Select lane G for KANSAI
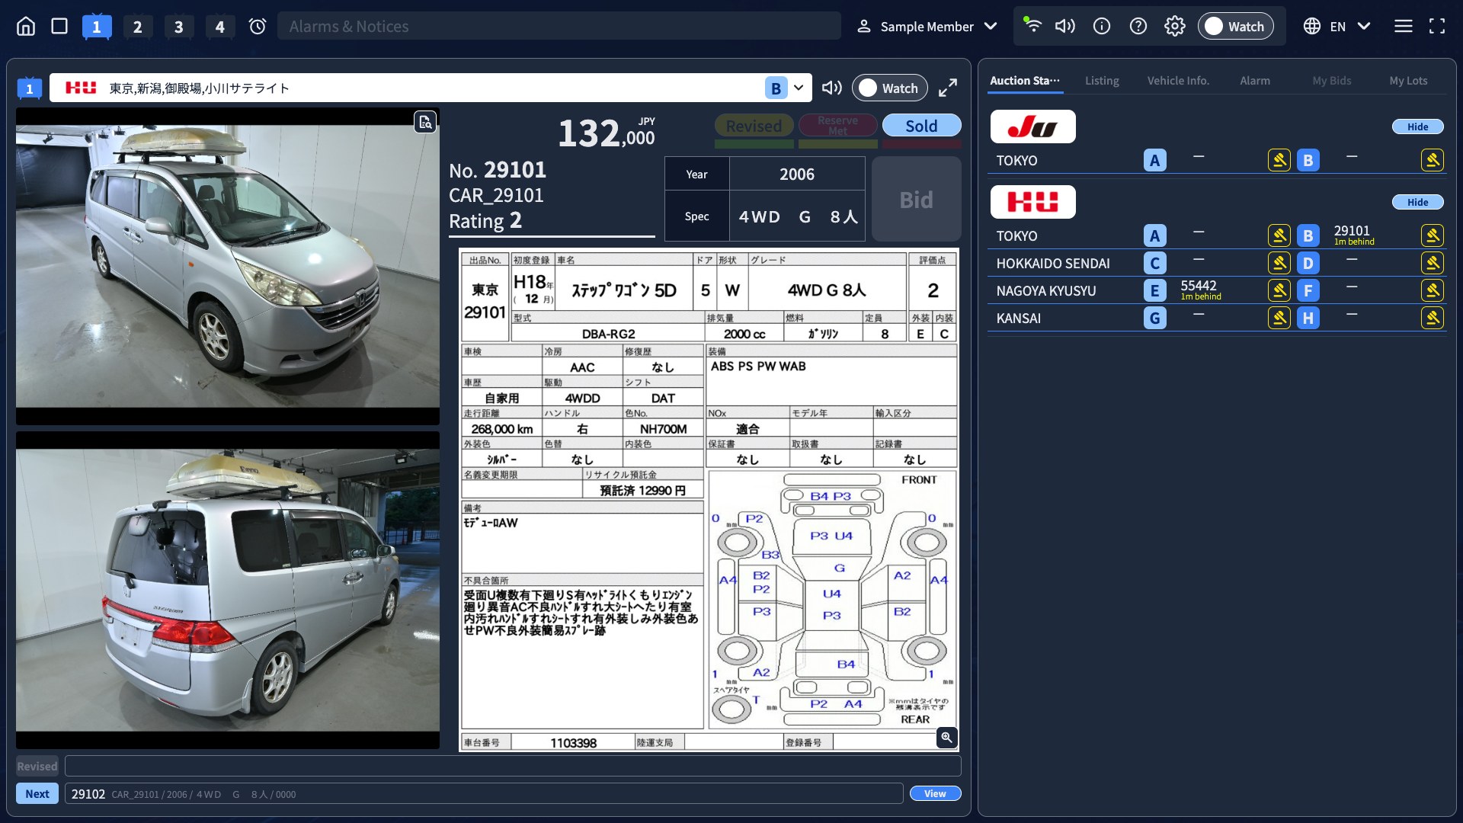 pyautogui.click(x=1155, y=319)
